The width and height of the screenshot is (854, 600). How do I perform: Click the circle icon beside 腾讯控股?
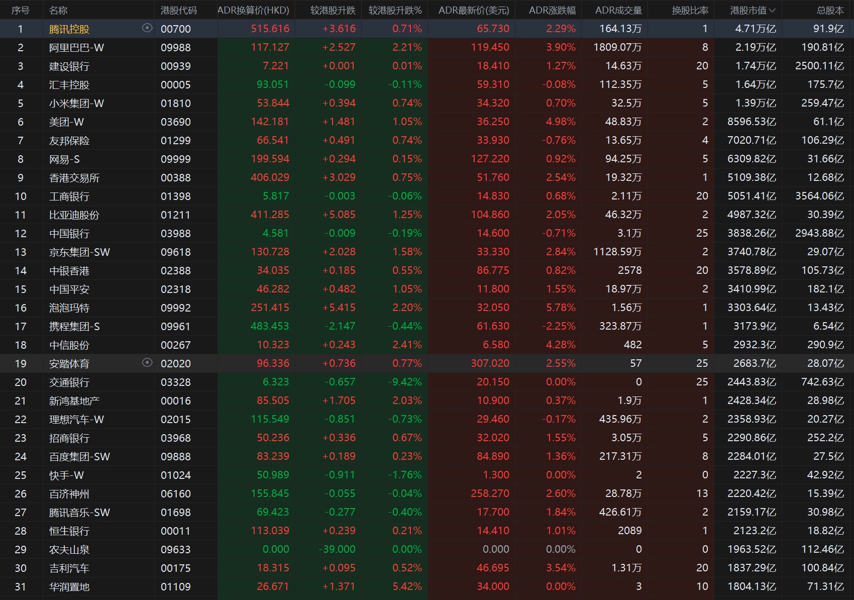coord(147,28)
